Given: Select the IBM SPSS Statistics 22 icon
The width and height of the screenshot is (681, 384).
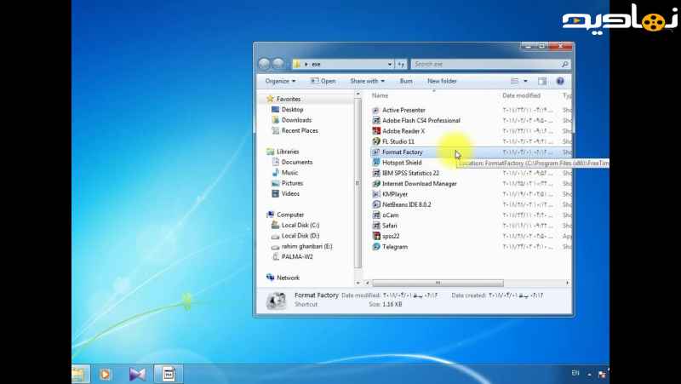Looking at the screenshot, I should click(376, 173).
